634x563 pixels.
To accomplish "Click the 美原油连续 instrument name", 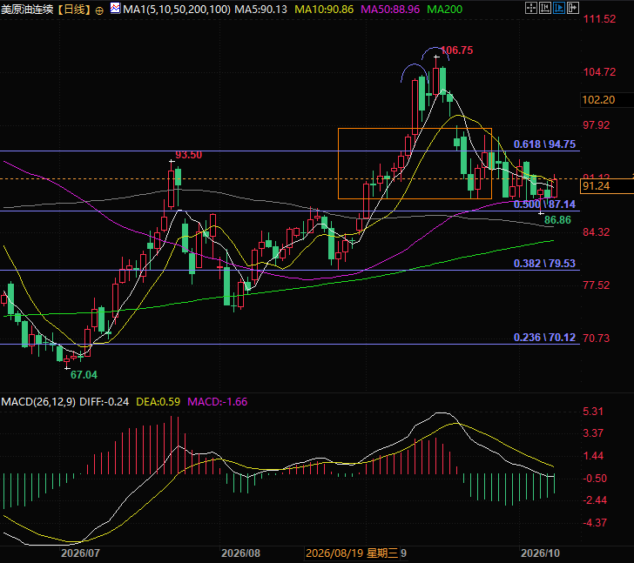I will pyautogui.click(x=27, y=10).
